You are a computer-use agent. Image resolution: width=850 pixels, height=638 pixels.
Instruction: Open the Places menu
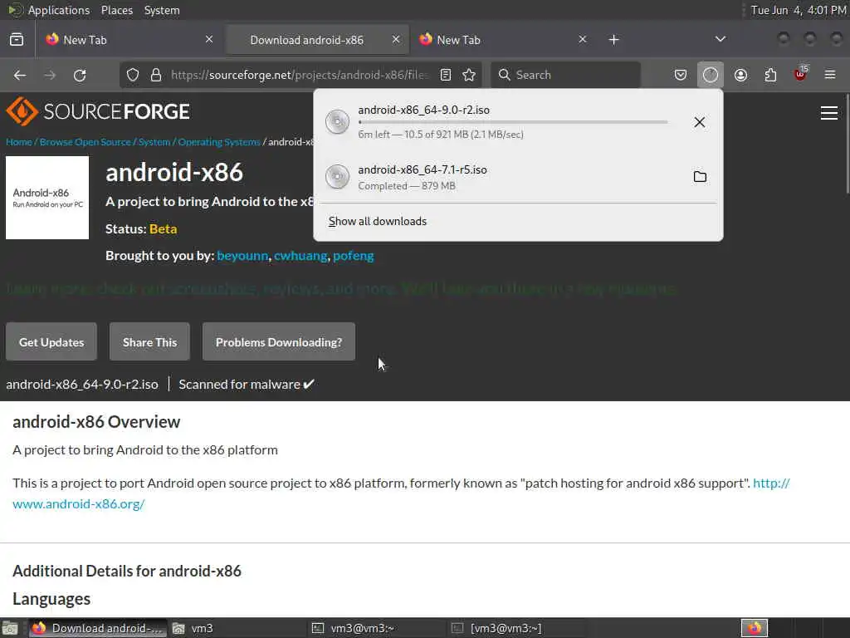(x=116, y=10)
